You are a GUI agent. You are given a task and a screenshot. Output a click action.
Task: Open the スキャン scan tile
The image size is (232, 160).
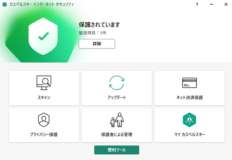[x=44, y=88]
